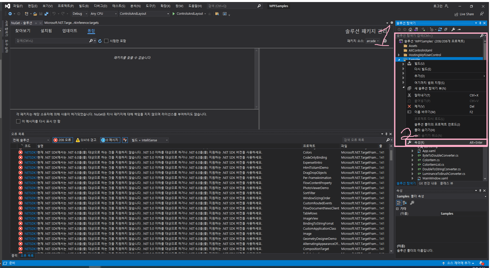
Task: Open 추가(D) submenu in context menu
Action: tap(446, 76)
